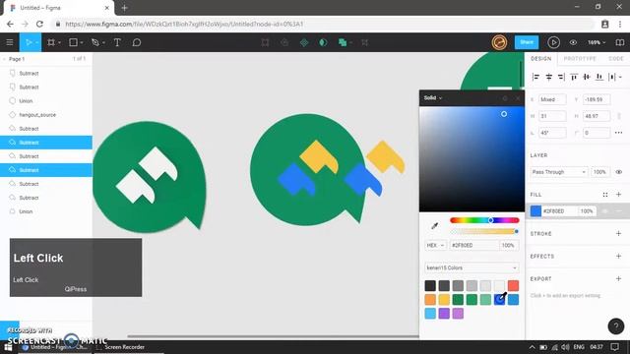Open the Figma main hamburger menu

(10, 42)
